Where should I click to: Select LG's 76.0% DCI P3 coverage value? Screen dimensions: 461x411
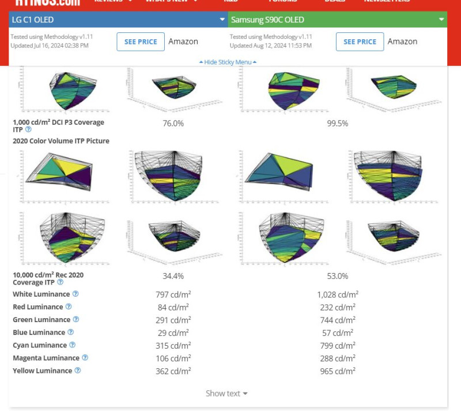173,124
